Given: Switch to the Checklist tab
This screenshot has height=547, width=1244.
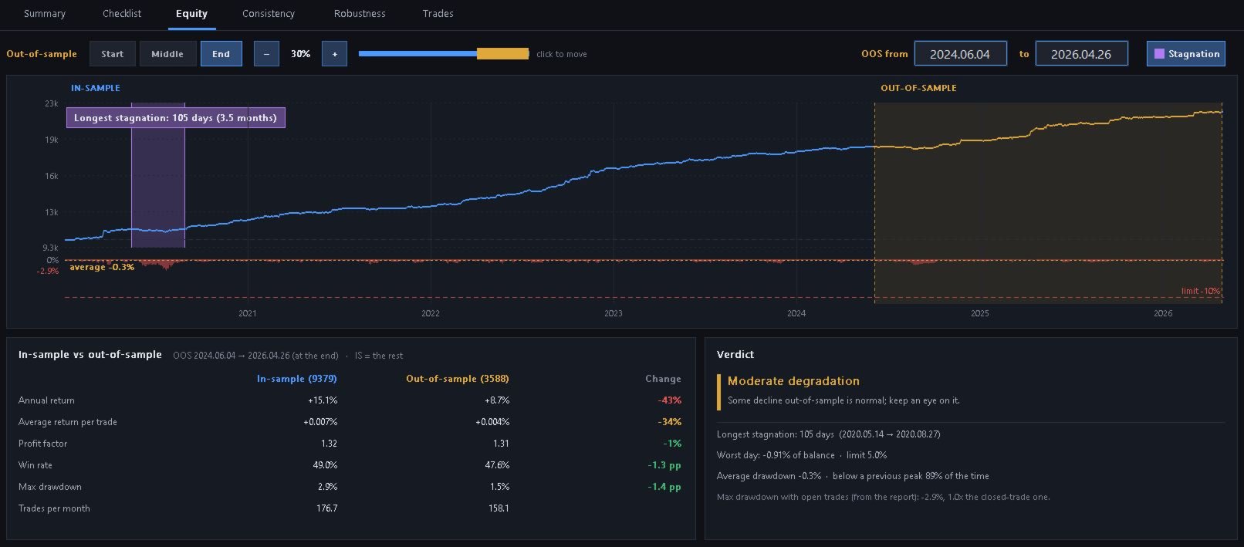Looking at the screenshot, I should (122, 14).
